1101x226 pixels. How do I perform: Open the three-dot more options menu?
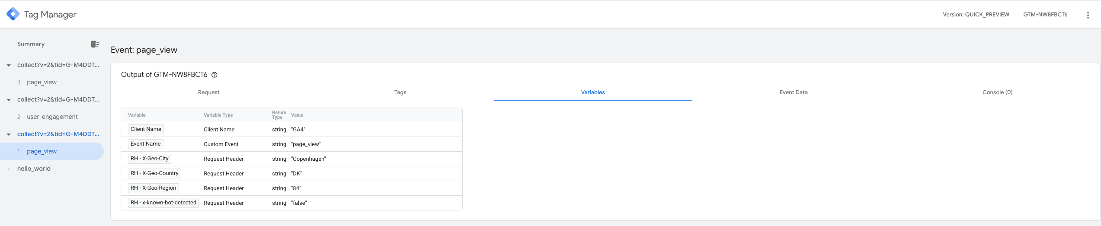click(x=1088, y=15)
